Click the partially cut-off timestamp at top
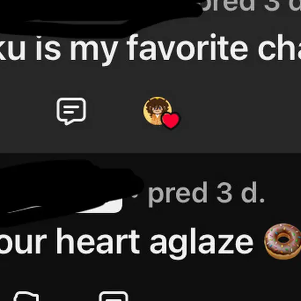 [250, 6]
